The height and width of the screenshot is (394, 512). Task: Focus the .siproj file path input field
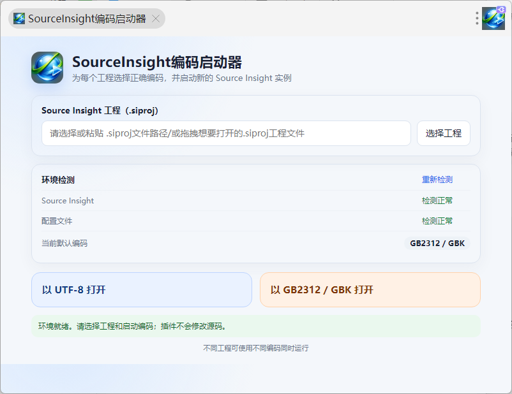[226, 133]
